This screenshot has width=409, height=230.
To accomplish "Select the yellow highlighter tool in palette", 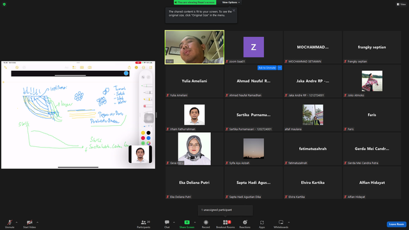I will click(x=148, y=99).
